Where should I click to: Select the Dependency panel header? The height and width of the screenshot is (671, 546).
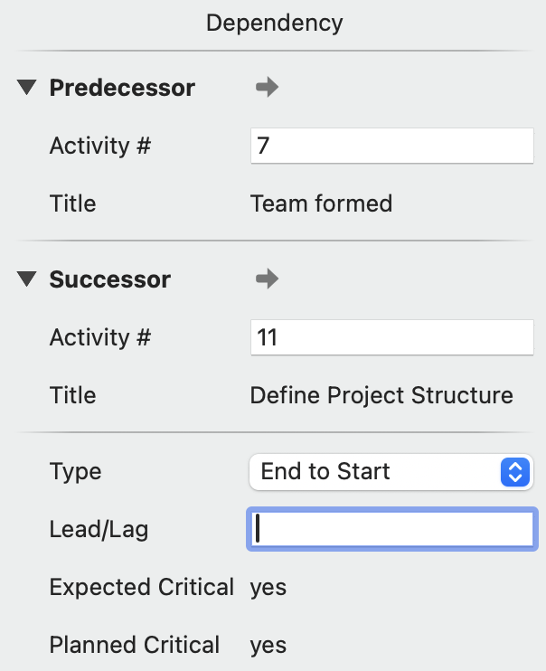274,23
